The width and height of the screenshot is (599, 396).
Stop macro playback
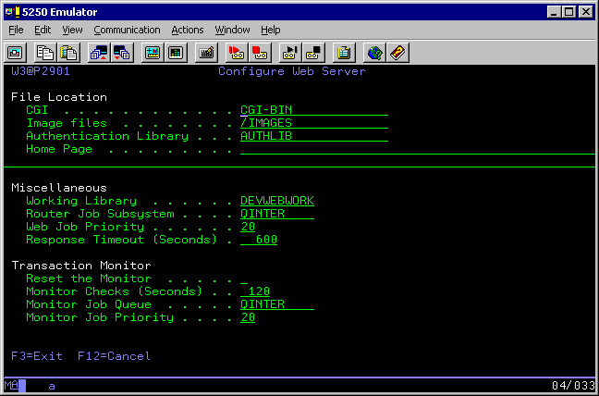[x=313, y=53]
